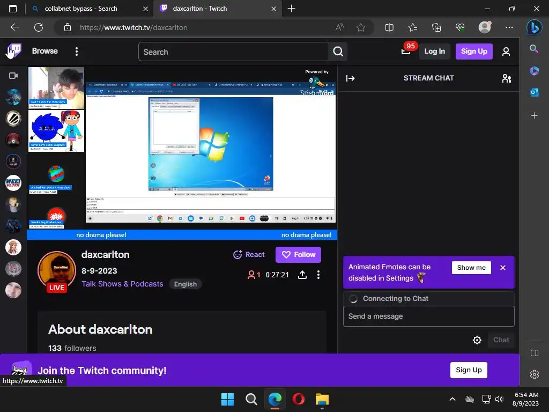549x412 pixels.
Task: Click the Send a message field
Action: point(428,317)
